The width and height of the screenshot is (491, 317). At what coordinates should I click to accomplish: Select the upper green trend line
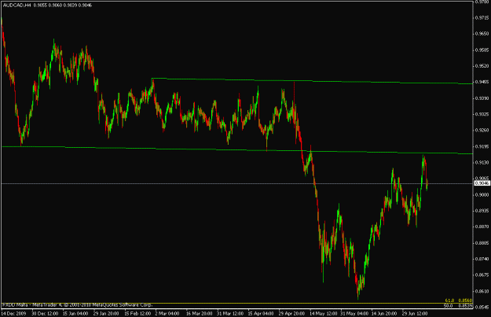click(312, 81)
